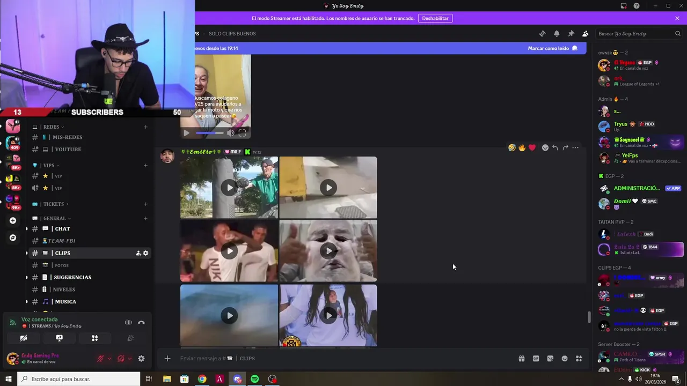
Task: Open the NIVELES channel
Action: (89, 289)
